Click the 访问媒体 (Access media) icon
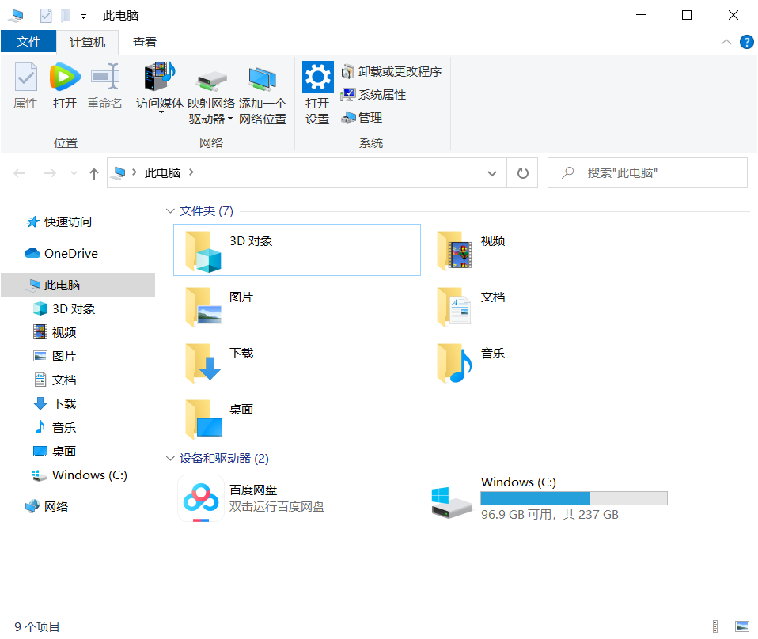 tap(158, 87)
